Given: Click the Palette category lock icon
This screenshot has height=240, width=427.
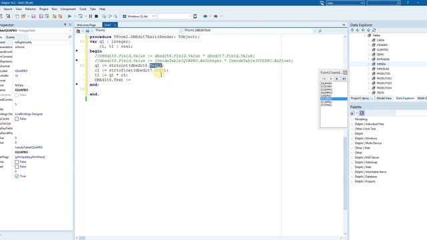Looking at the screenshot, I should pos(352,113).
